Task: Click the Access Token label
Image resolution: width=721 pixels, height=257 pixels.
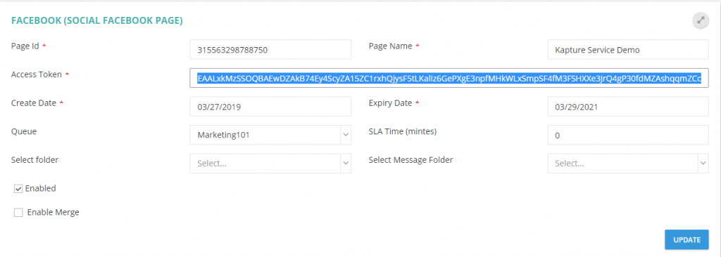Action: 37,74
